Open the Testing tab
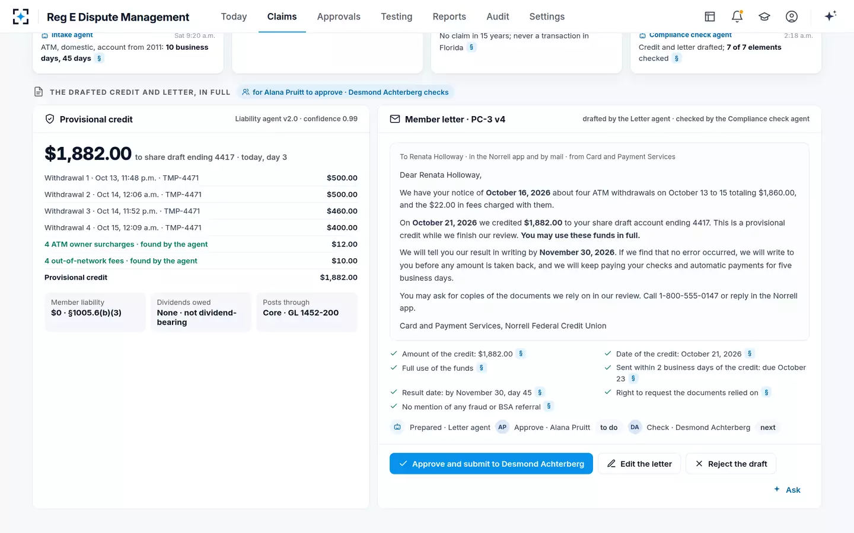The image size is (854, 533). (x=397, y=17)
